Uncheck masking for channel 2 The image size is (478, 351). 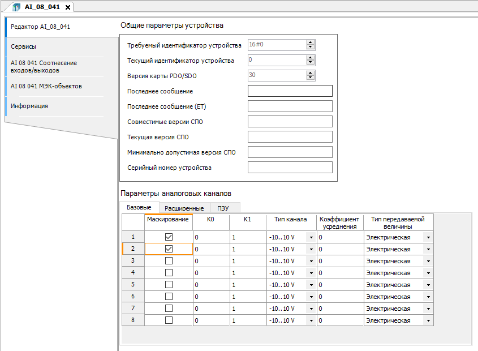169,249
